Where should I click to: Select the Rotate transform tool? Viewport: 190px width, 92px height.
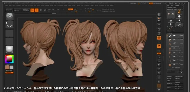49,10
